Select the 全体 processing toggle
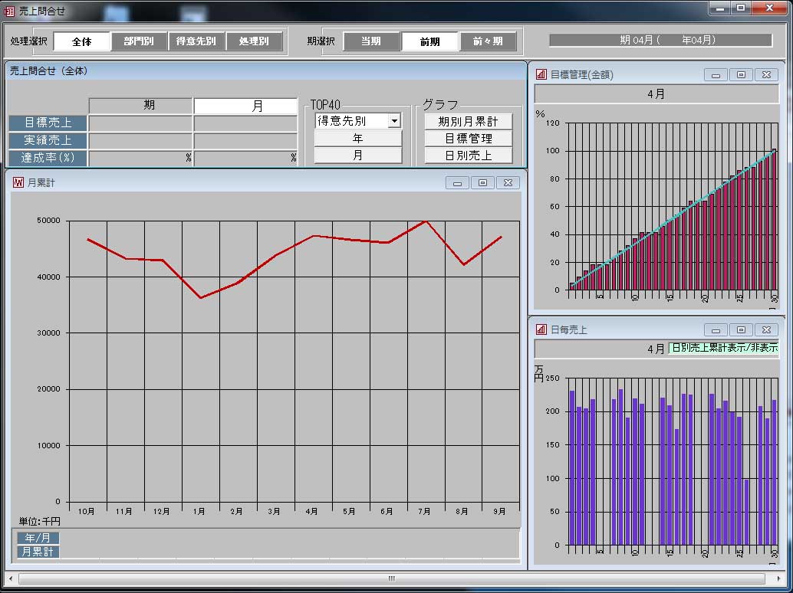This screenshot has height=593, width=793. [x=81, y=41]
